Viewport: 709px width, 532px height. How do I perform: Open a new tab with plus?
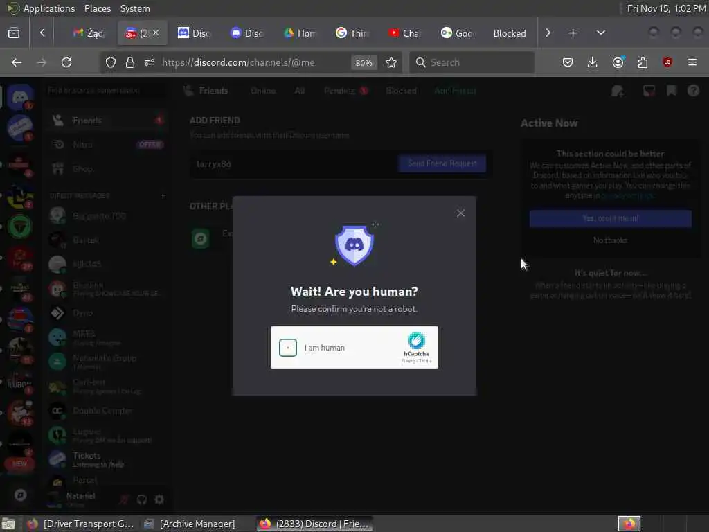click(x=573, y=33)
